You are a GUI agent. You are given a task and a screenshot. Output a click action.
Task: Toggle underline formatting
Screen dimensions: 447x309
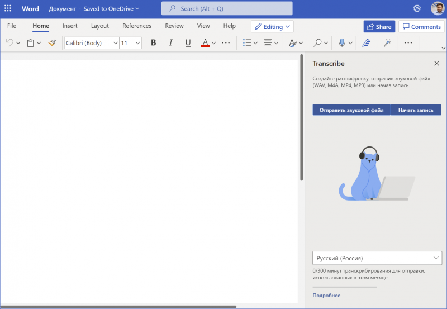pos(188,42)
